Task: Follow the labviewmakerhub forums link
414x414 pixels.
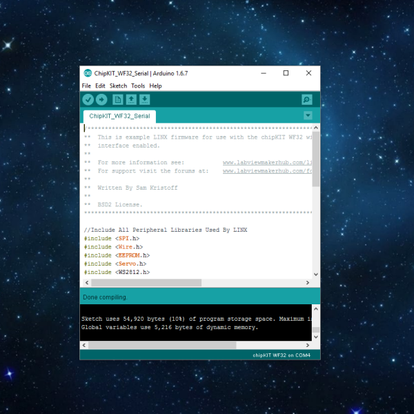Action: tap(267, 171)
